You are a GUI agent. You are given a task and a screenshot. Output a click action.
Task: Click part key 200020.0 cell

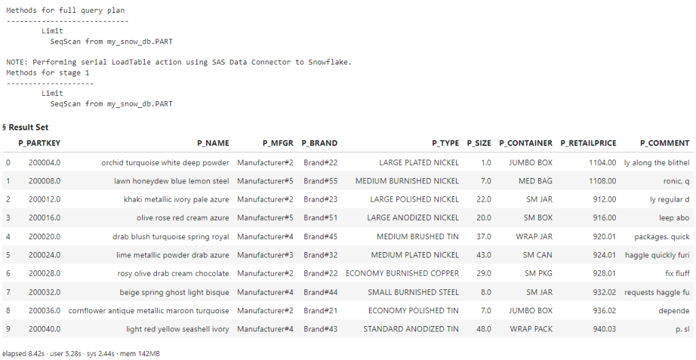(45, 237)
